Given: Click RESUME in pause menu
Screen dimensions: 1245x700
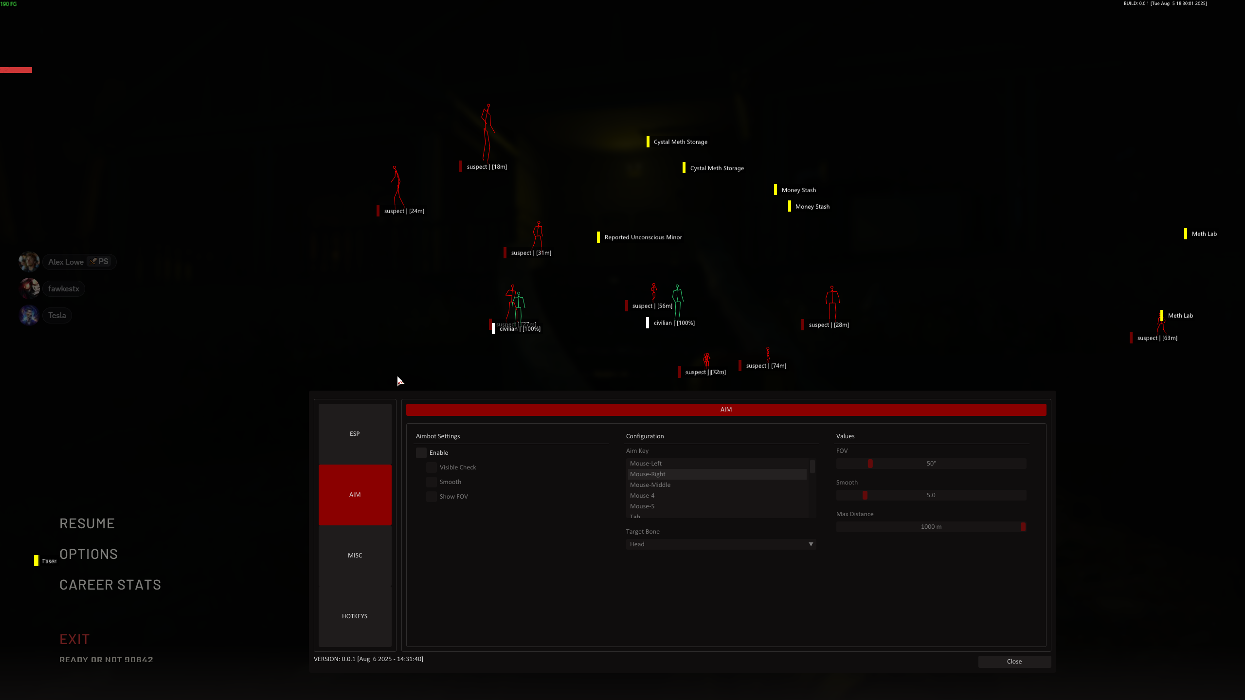Looking at the screenshot, I should click(87, 523).
